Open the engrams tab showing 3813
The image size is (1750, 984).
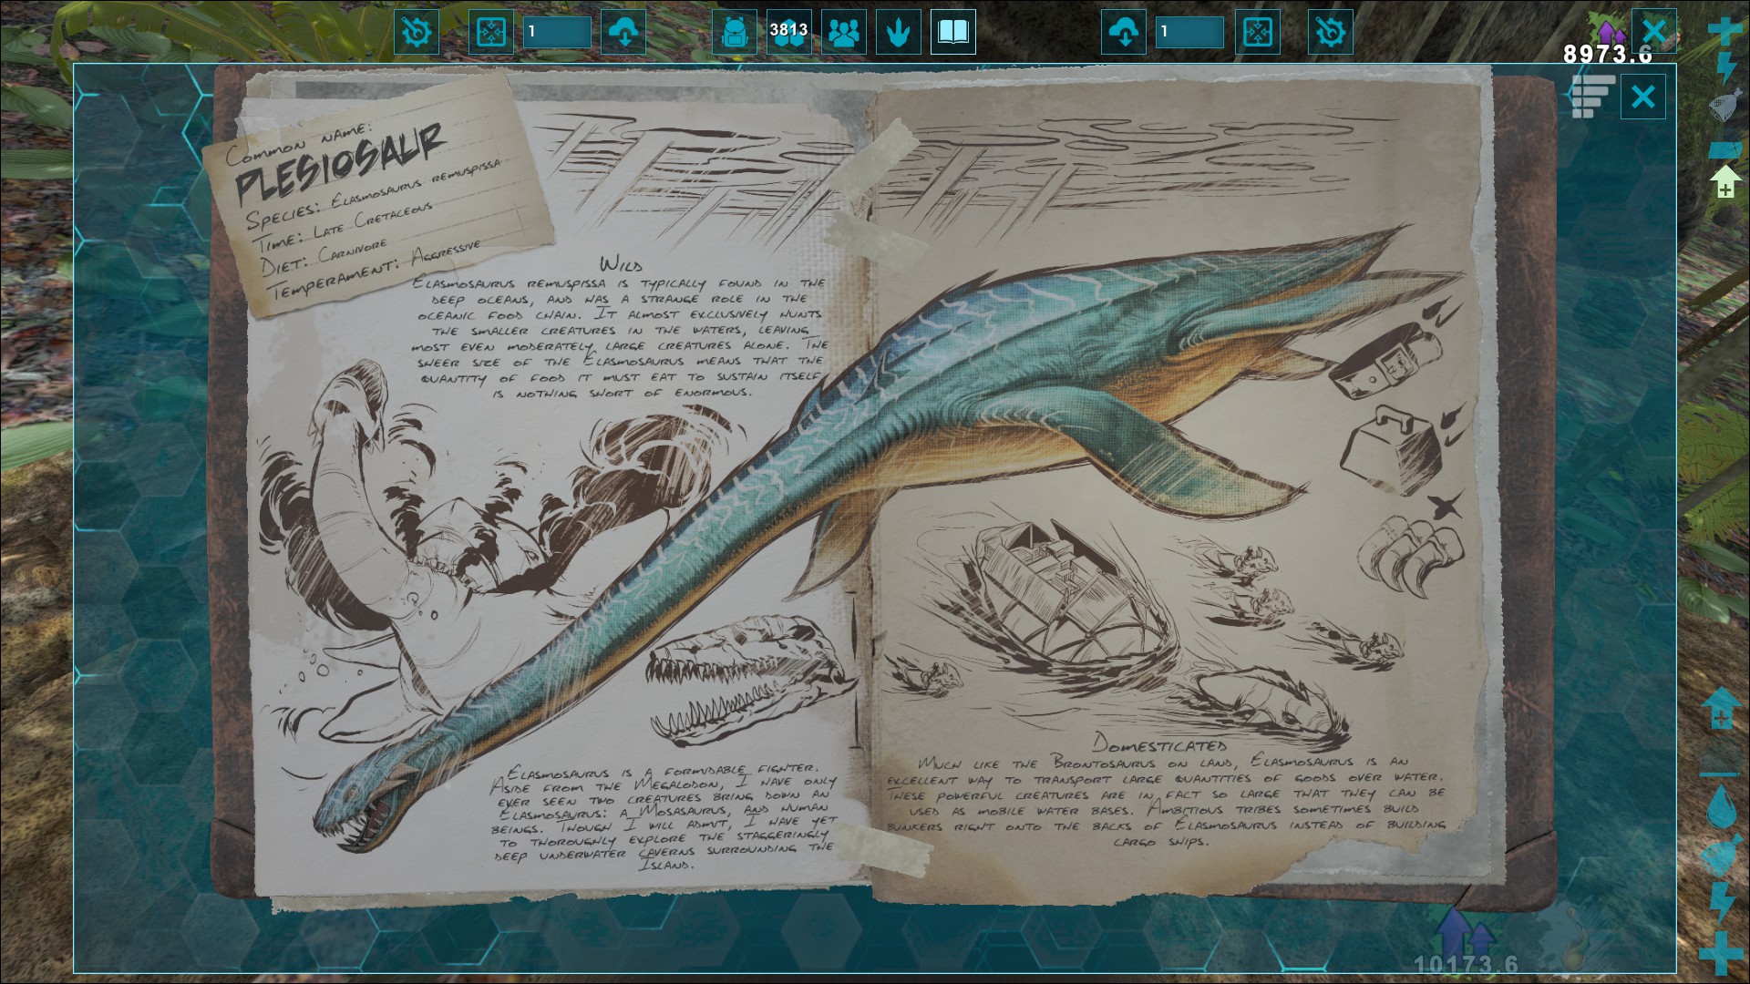pos(788,33)
